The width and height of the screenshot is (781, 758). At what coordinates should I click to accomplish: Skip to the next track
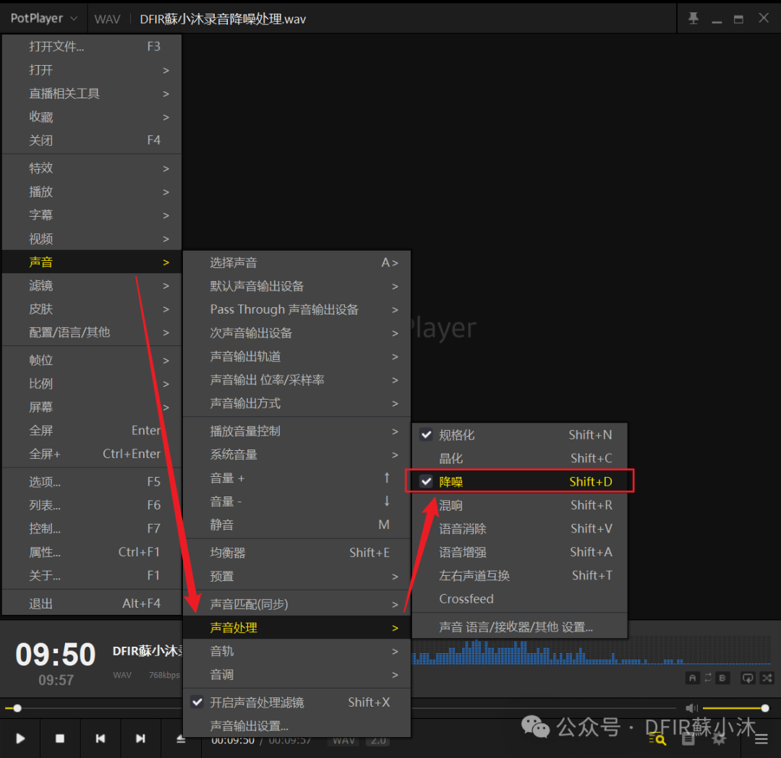click(140, 738)
